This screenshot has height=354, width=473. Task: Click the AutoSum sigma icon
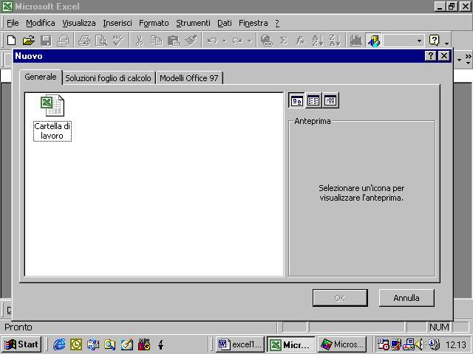coord(284,41)
